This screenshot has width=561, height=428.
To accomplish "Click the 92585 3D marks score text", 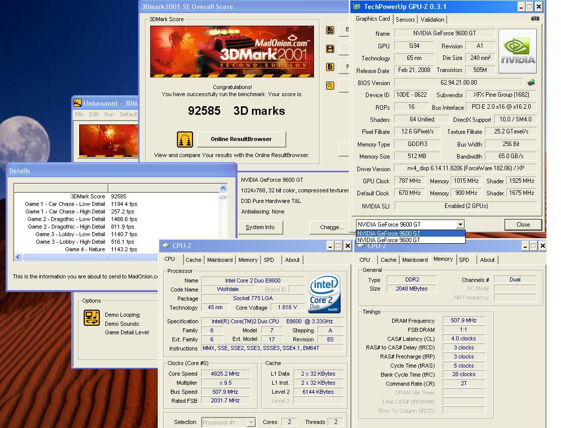I will click(x=236, y=111).
